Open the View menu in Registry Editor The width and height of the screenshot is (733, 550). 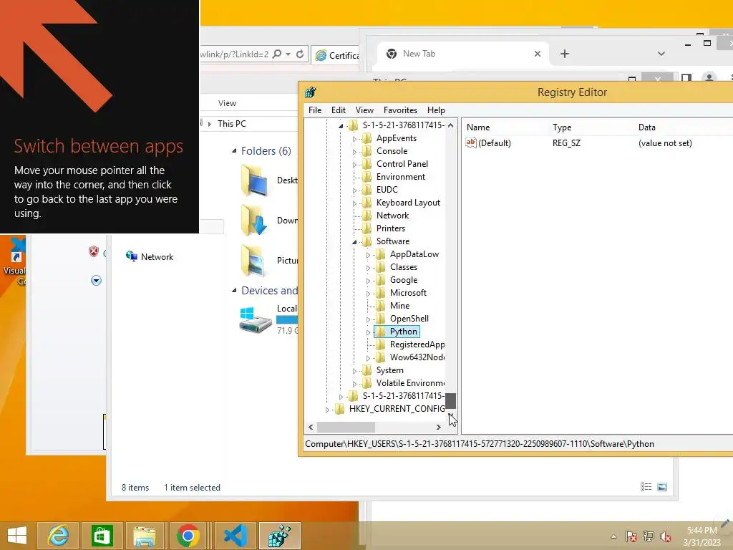pos(364,110)
